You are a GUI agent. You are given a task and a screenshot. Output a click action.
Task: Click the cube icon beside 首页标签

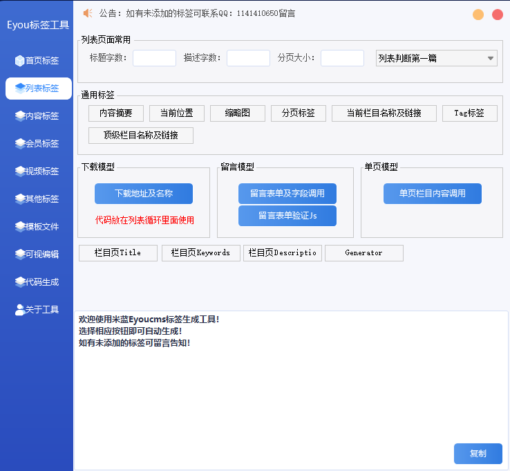pyautogui.click(x=20, y=61)
